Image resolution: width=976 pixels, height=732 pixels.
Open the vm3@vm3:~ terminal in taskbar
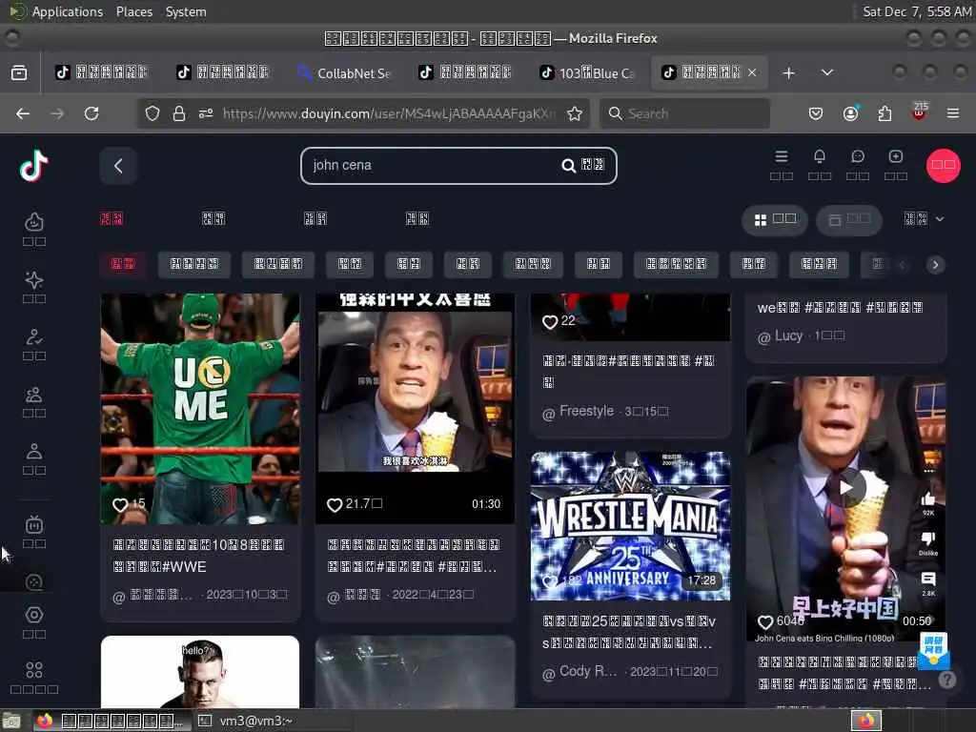(246, 721)
